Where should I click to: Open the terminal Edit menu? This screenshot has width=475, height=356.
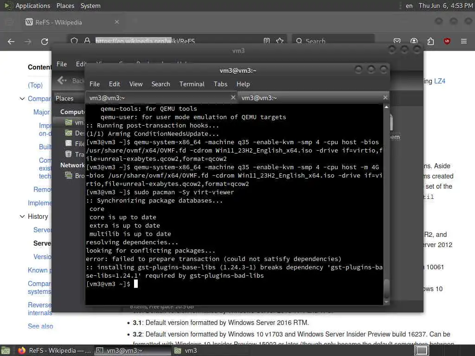tap(114, 84)
